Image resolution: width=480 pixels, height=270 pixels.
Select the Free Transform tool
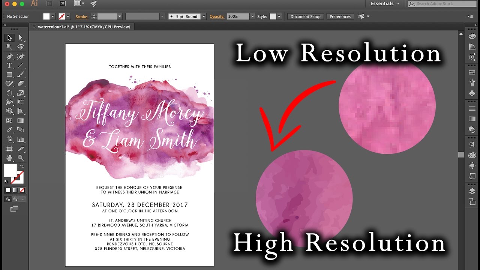point(21,102)
